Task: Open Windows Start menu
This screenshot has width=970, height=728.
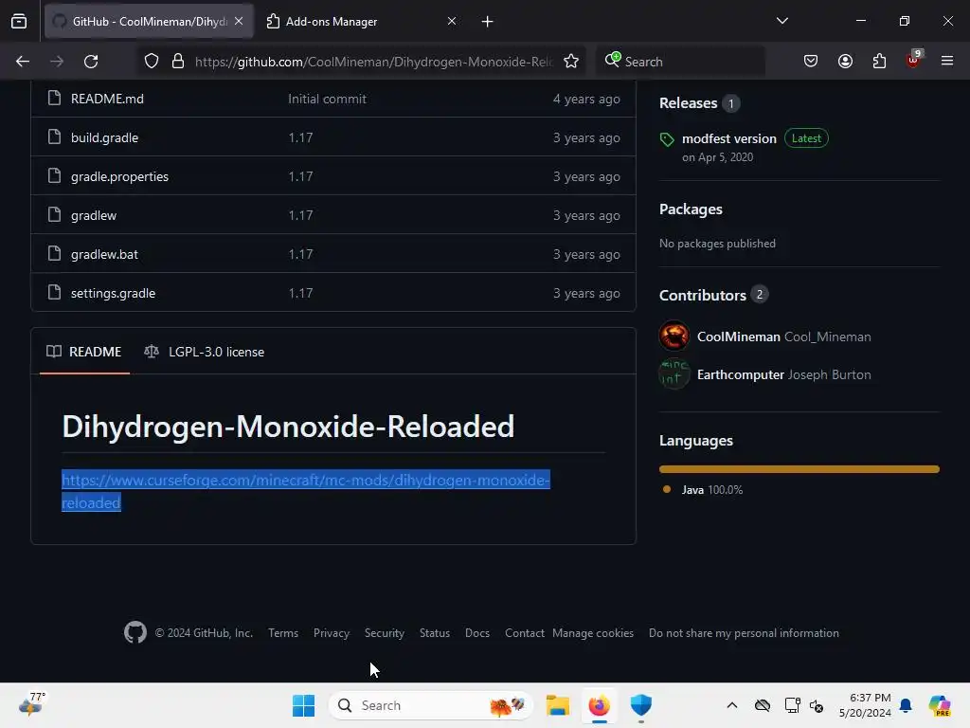Action: 303,705
